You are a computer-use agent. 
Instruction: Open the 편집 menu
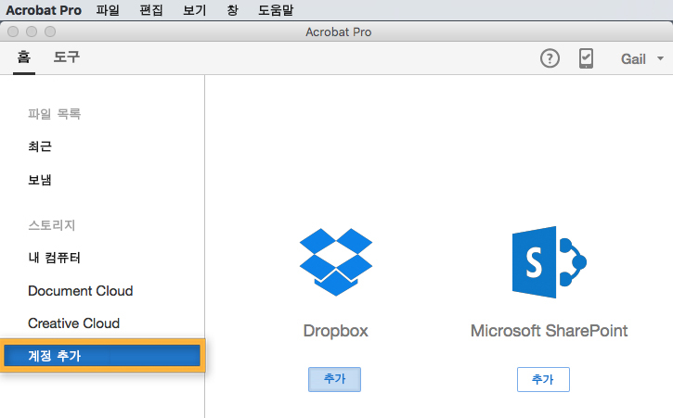(x=151, y=10)
